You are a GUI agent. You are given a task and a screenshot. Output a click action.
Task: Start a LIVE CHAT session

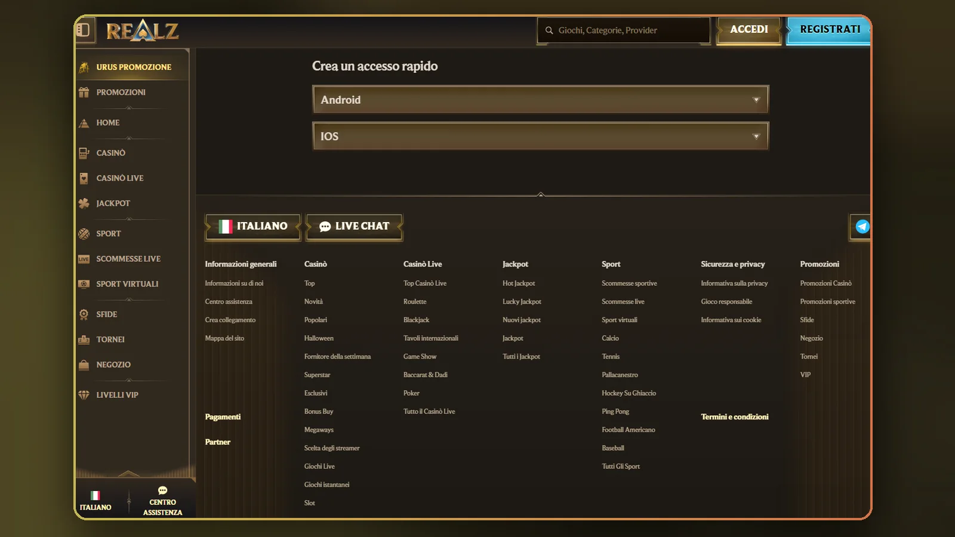[x=355, y=227]
